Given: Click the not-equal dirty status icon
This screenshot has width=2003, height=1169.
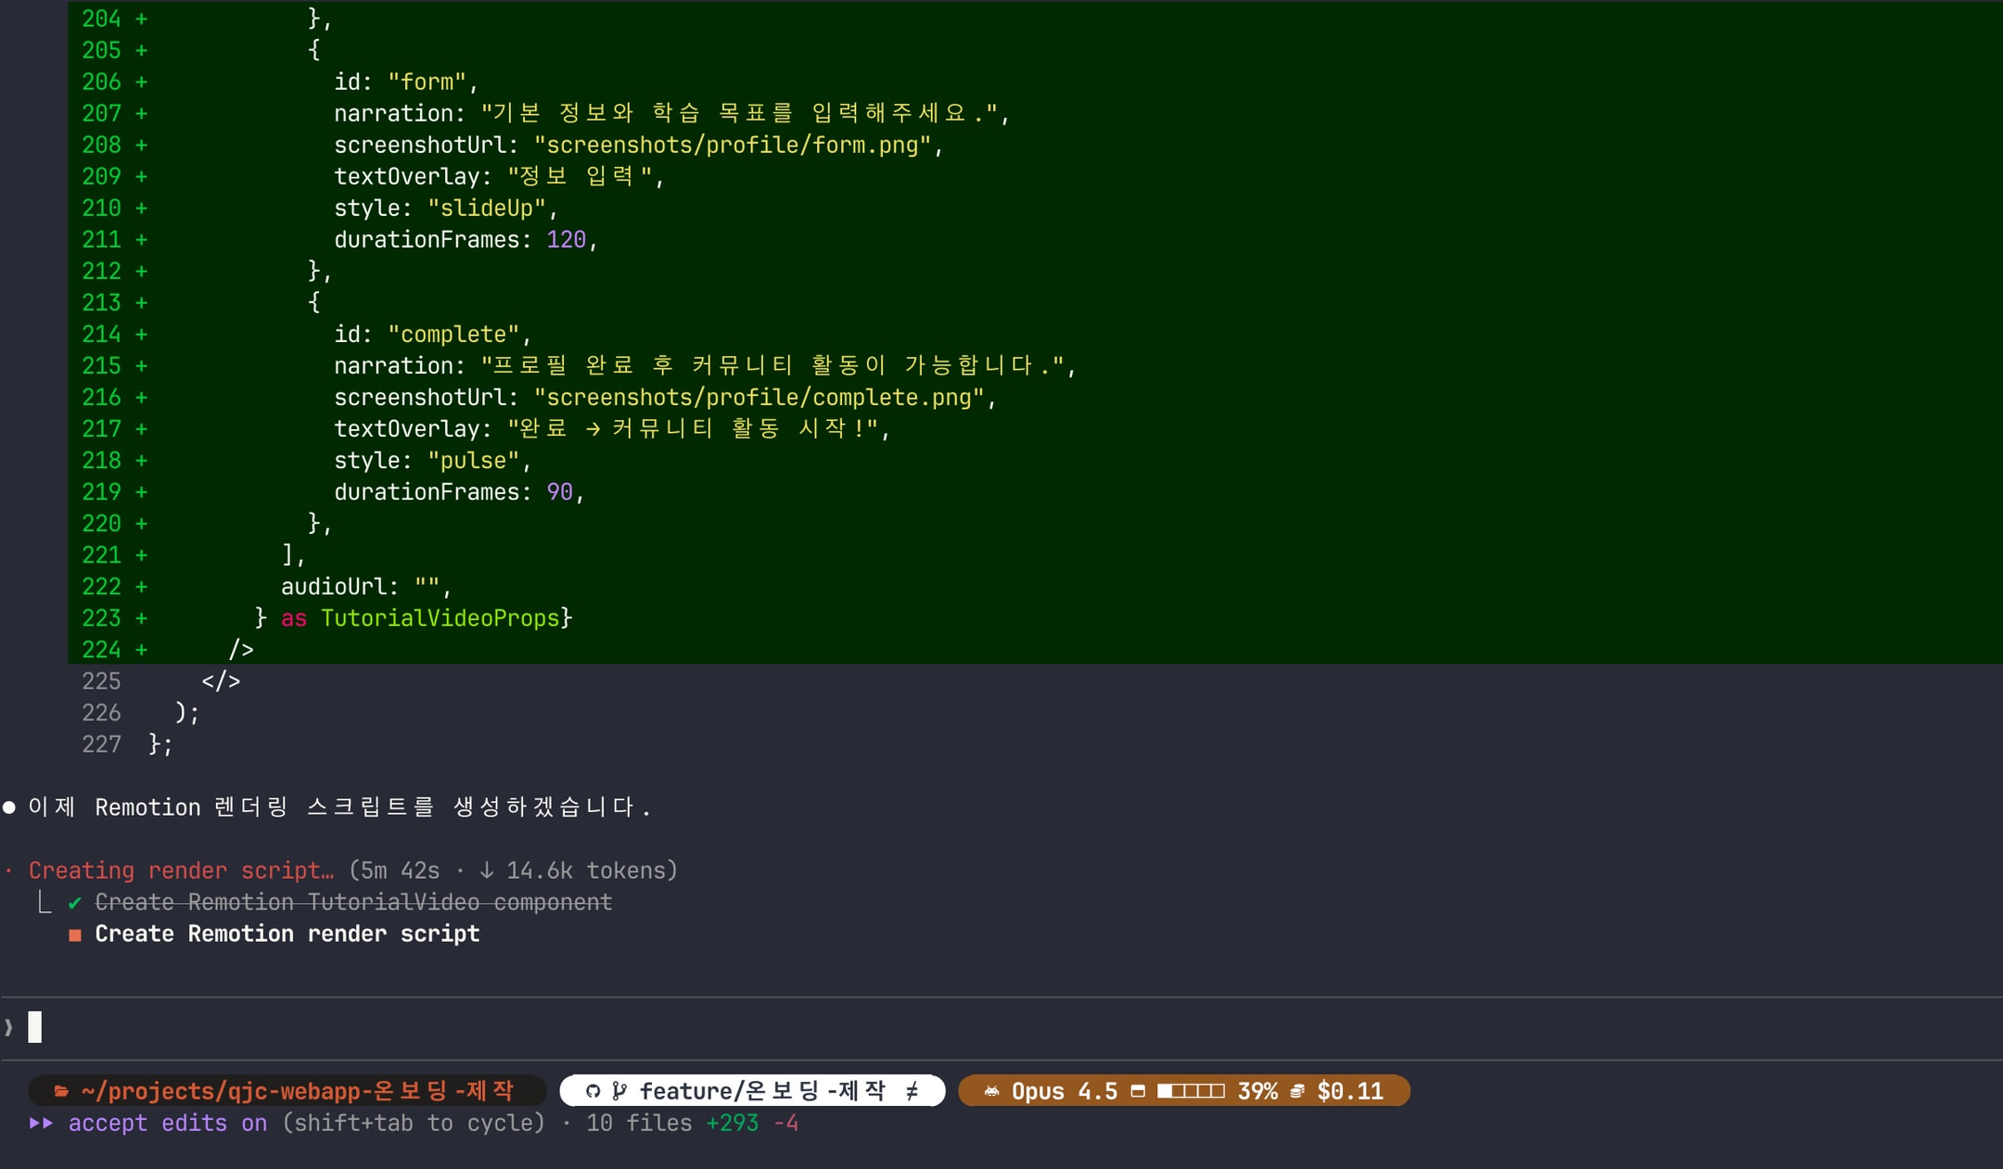Looking at the screenshot, I should coord(912,1091).
